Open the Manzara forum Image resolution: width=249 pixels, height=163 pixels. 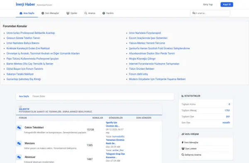pos(29,143)
